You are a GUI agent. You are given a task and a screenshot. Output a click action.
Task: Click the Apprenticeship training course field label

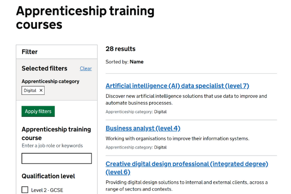(x=56, y=133)
